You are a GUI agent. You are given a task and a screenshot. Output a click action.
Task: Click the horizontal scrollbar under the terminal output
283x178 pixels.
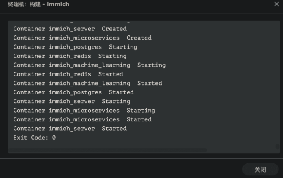[x=108, y=150]
